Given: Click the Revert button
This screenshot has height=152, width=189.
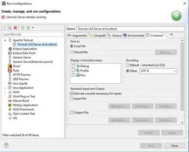Looking at the screenshot, I should (x=149, y=133).
